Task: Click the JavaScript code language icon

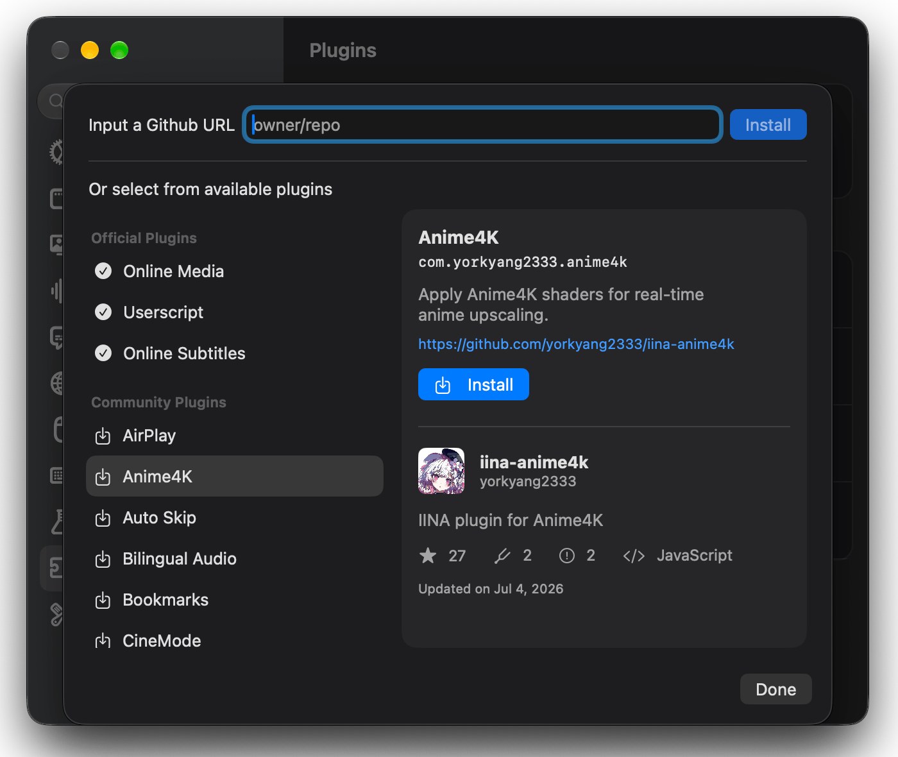Action: click(634, 556)
